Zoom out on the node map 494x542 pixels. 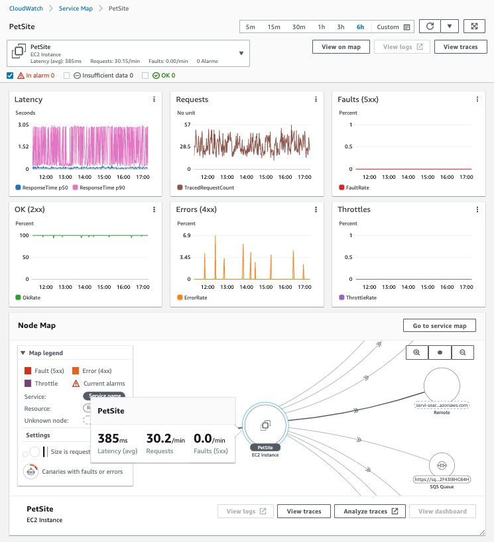click(x=463, y=352)
